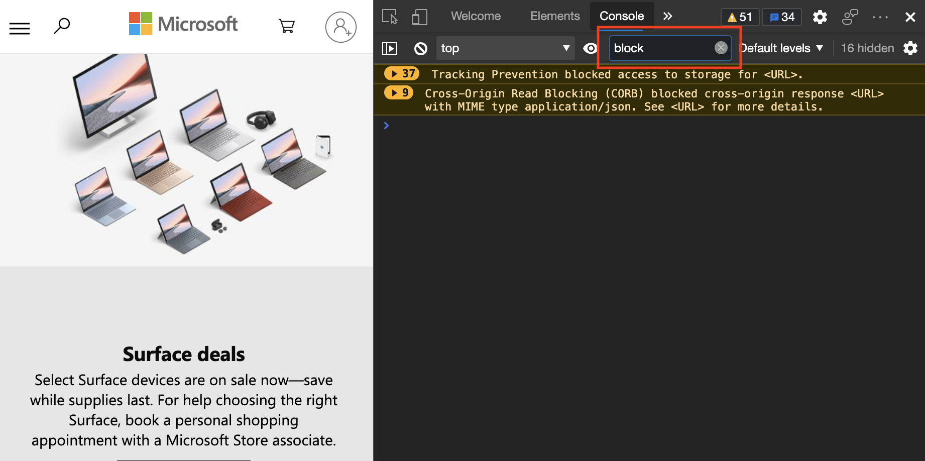Open the JavaScript context dropdown showing top

(505, 48)
